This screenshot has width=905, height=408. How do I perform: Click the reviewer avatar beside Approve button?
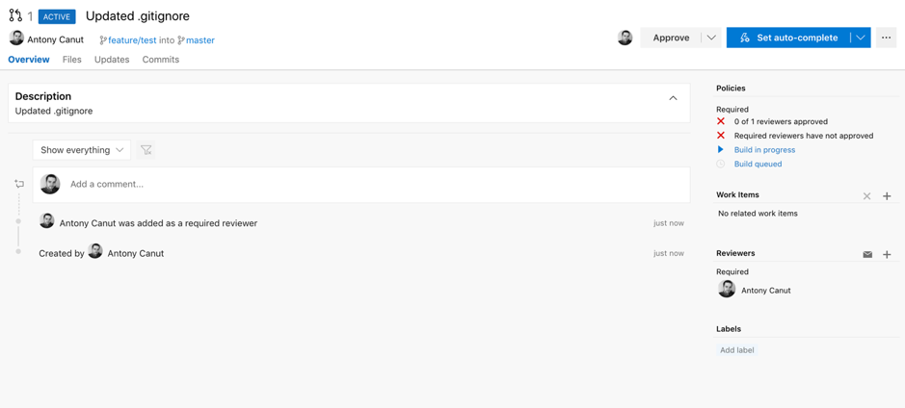point(625,38)
